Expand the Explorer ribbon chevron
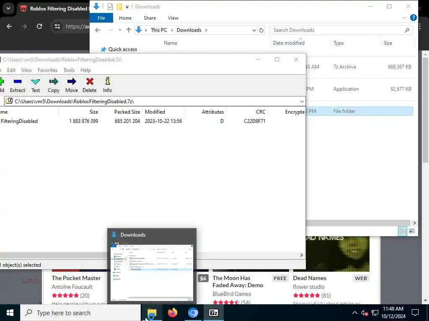The height and width of the screenshot is (321, 429). coord(404,18)
